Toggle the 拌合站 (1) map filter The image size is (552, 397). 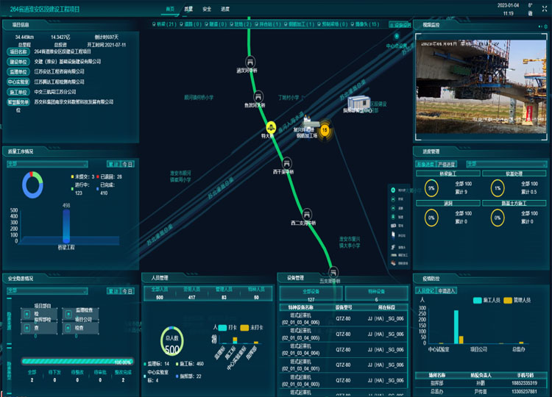[x=268, y=24]
